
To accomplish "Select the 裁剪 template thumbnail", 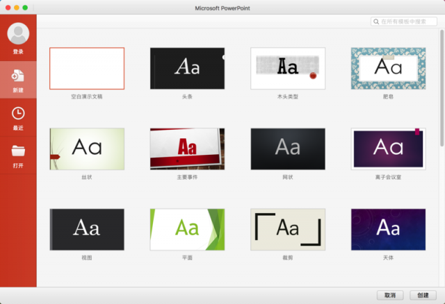I will 288,230.
